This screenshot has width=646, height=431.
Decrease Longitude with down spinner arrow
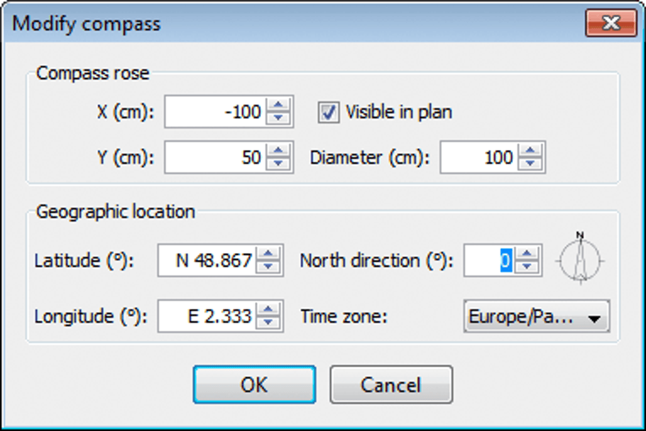tap(269, 322)
